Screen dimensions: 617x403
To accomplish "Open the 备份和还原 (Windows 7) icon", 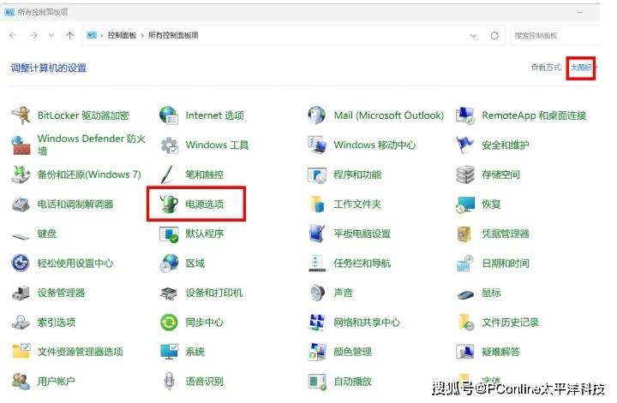I will coord(21,175).
